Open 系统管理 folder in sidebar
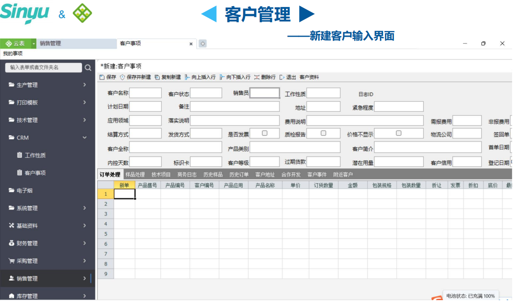513x301 pixels. (23, 208)
